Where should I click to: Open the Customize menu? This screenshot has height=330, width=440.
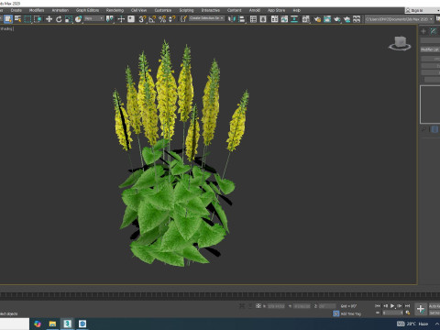pos(163,10)
